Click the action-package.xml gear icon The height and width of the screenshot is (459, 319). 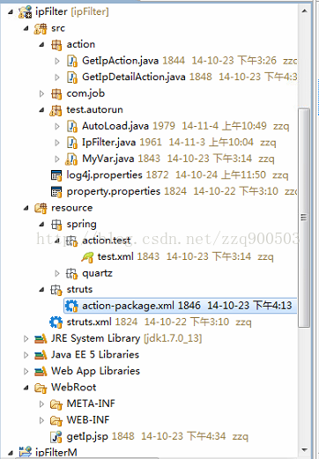tap(71, 306)
